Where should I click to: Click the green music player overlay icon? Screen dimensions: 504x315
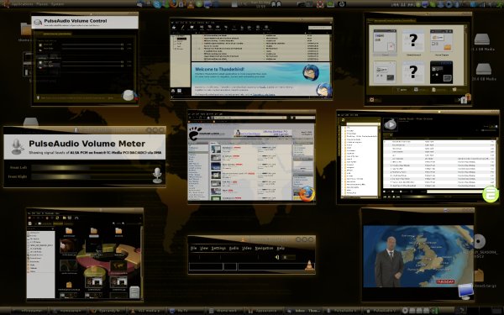click(491, 194)
